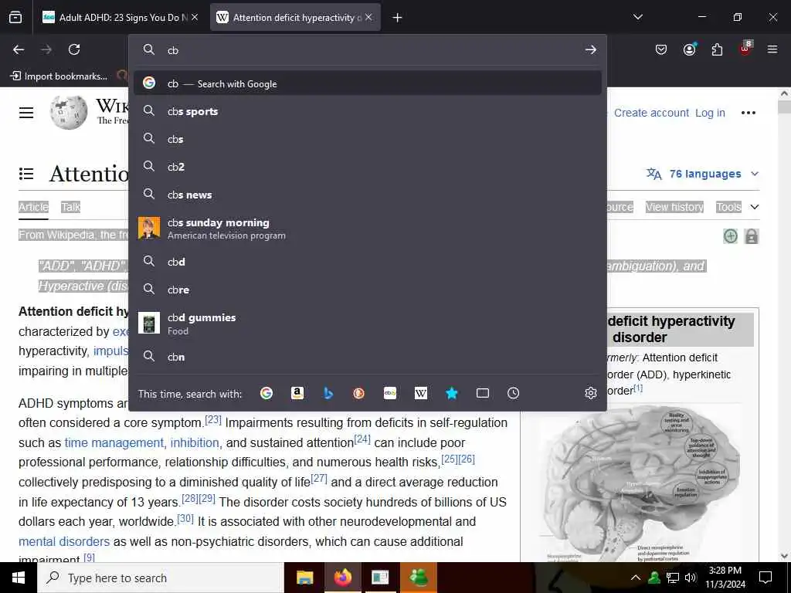The image size is (791, 593).
Task: Click the address bar text field
Action: (373, 50)
